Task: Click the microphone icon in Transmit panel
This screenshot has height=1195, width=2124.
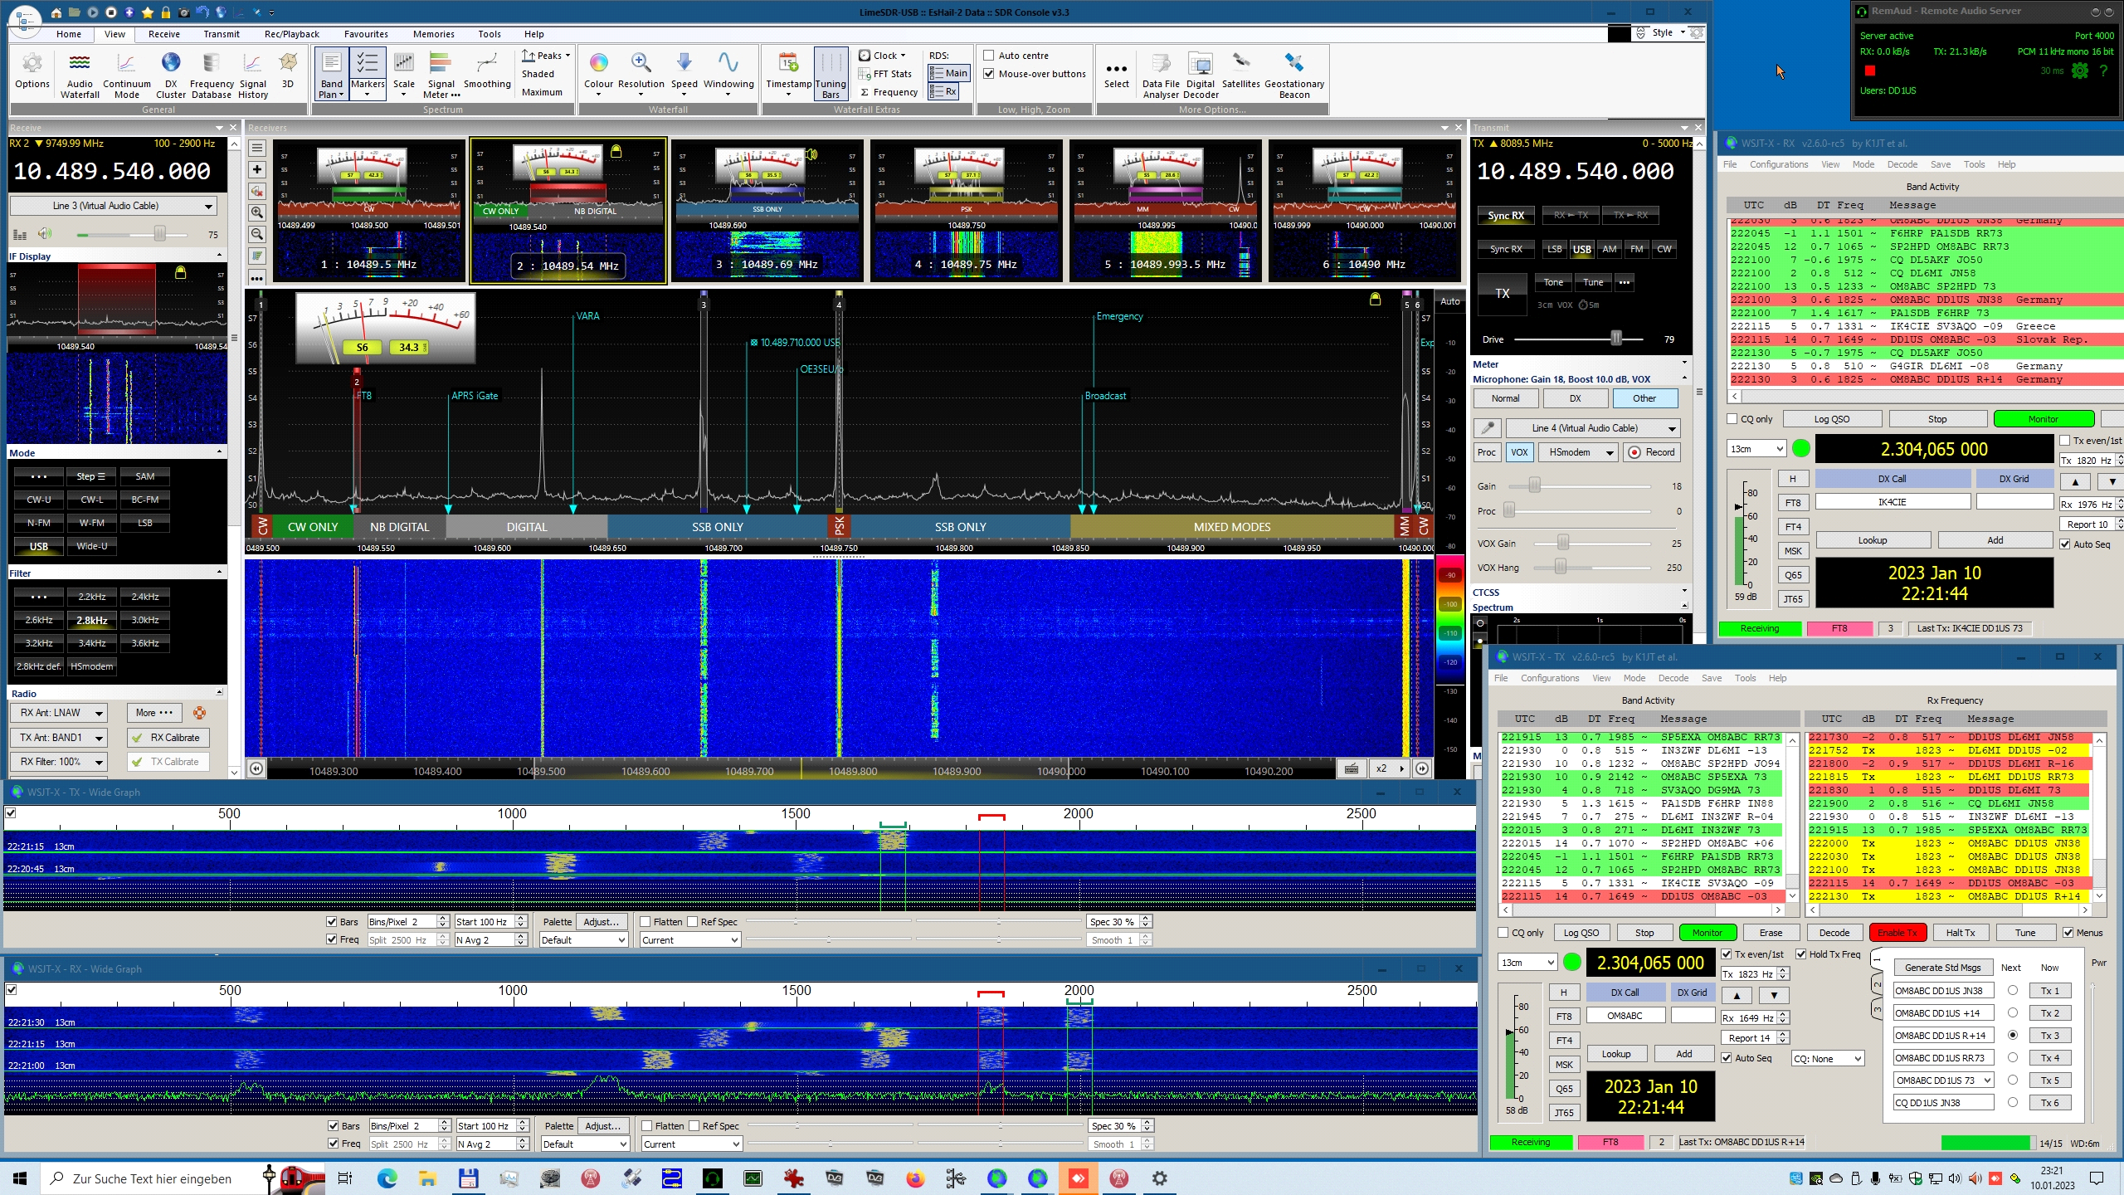Action: pos(1488,428)
